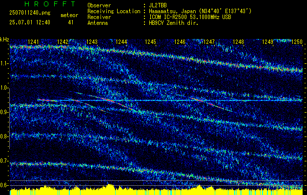Click the 0.6 kHz axis label
The height and width of the screenshot is (195, 307).
point(4,185)
